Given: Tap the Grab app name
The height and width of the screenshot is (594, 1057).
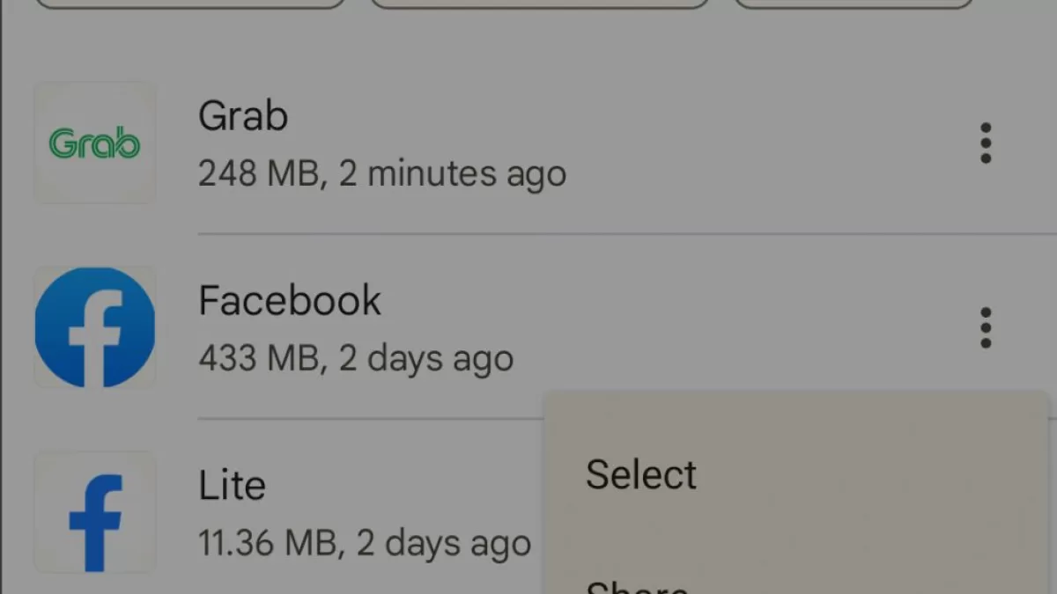Looking at the screenshot, I should click(x=243, y=116).
